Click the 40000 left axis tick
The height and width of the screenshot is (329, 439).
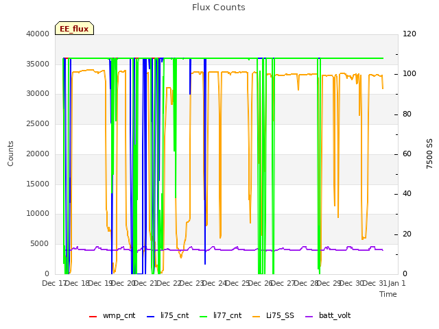[x=38, y=34]
